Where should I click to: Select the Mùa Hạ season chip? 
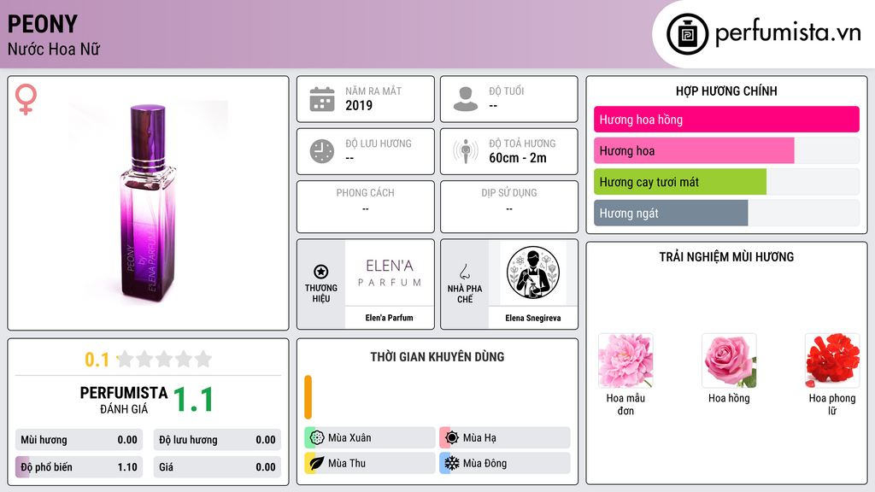coord(505,438)
